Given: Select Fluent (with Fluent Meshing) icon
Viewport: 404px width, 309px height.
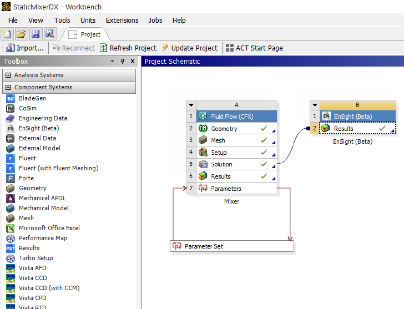Looking at the screenshot, I should 11,168.
